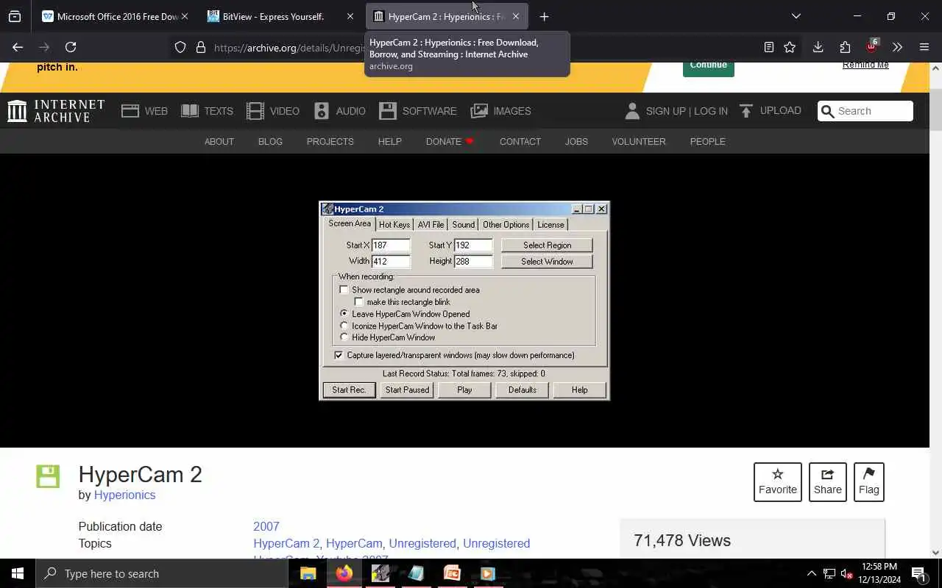Open the Audio section
Viewport: 942px width, 588px height.
(339, 111)
